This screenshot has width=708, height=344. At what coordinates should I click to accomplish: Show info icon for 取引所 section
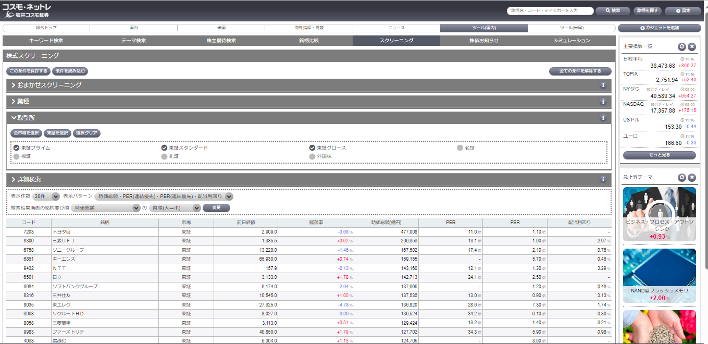[603, 118]
